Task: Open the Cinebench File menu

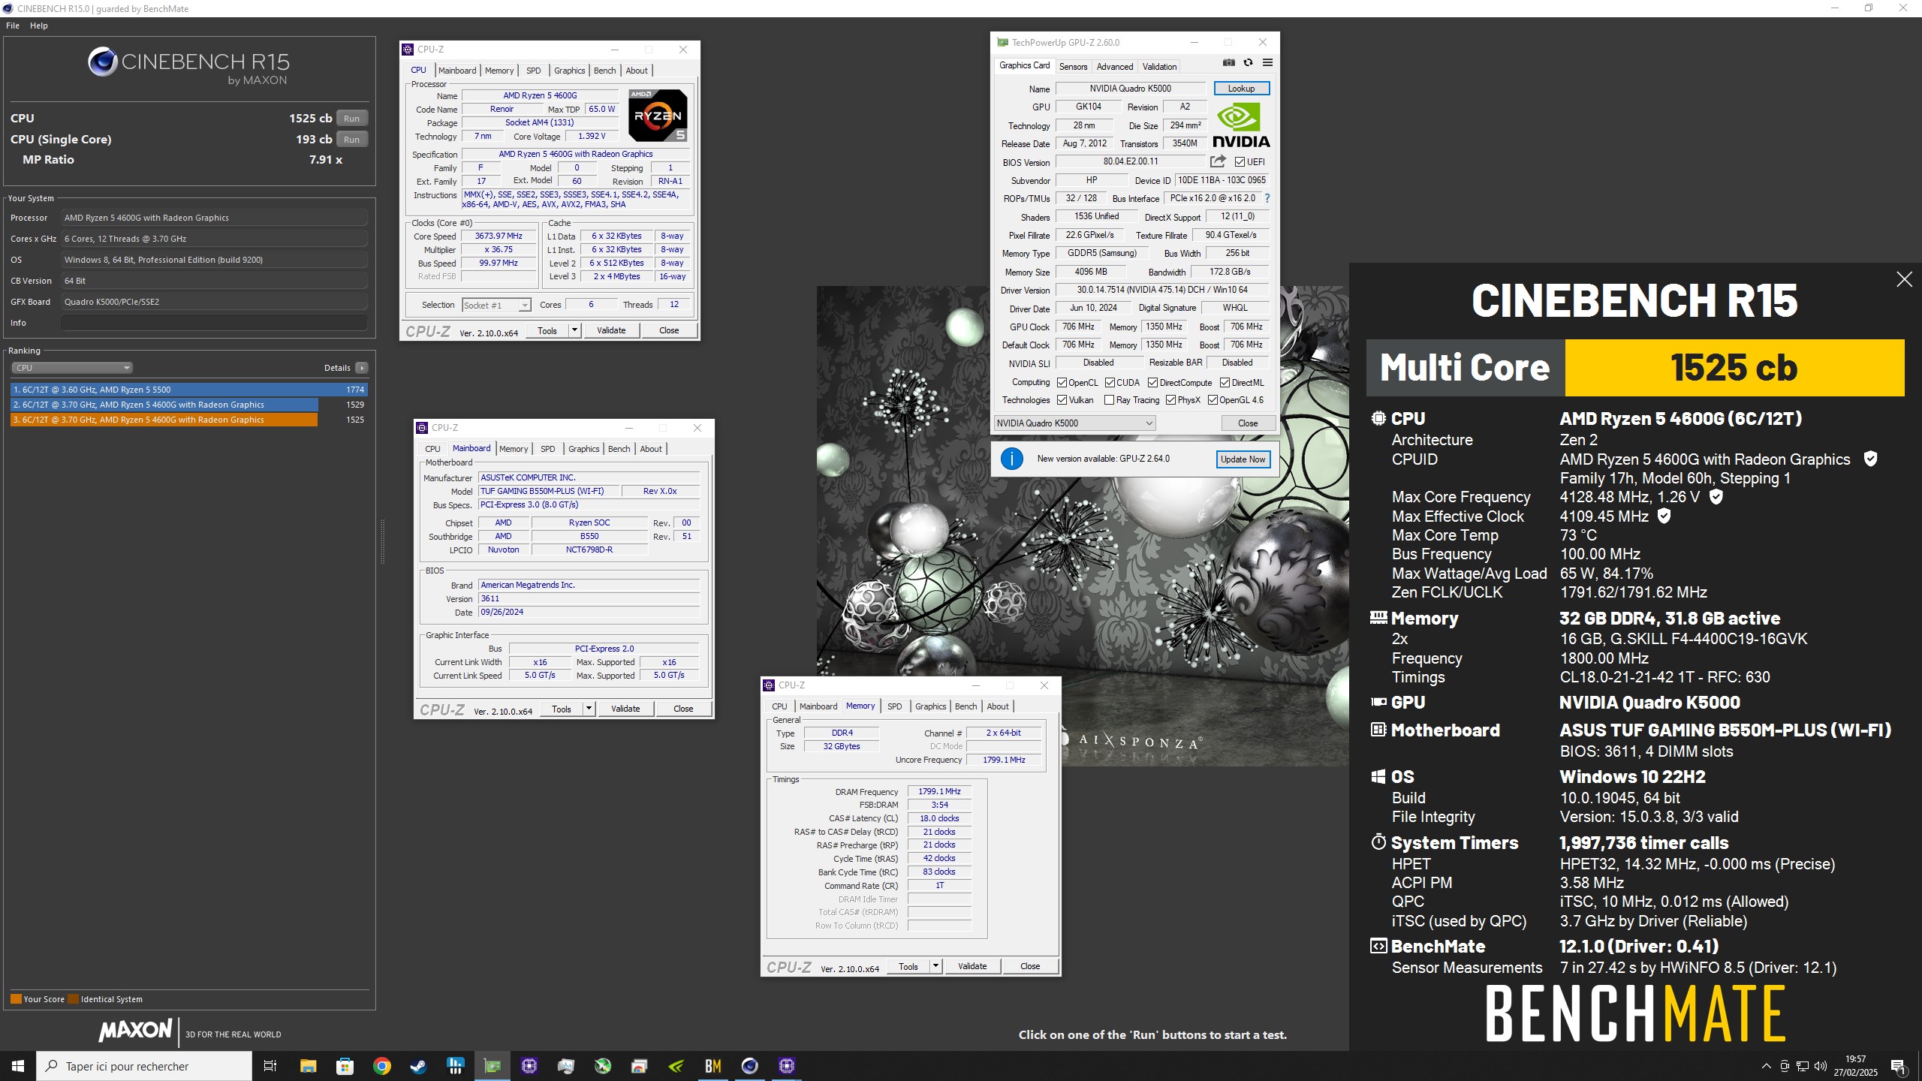Action: tap(13, 26)
